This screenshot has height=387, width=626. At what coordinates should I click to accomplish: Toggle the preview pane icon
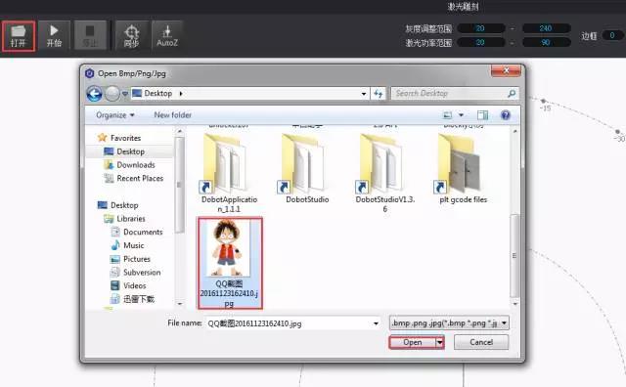(482, 115)
